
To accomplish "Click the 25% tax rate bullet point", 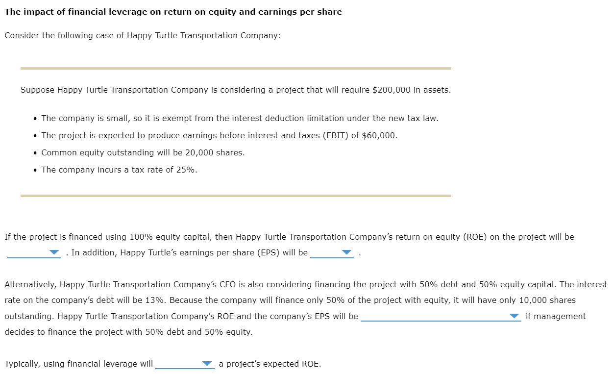I will (x=119, y=170).
